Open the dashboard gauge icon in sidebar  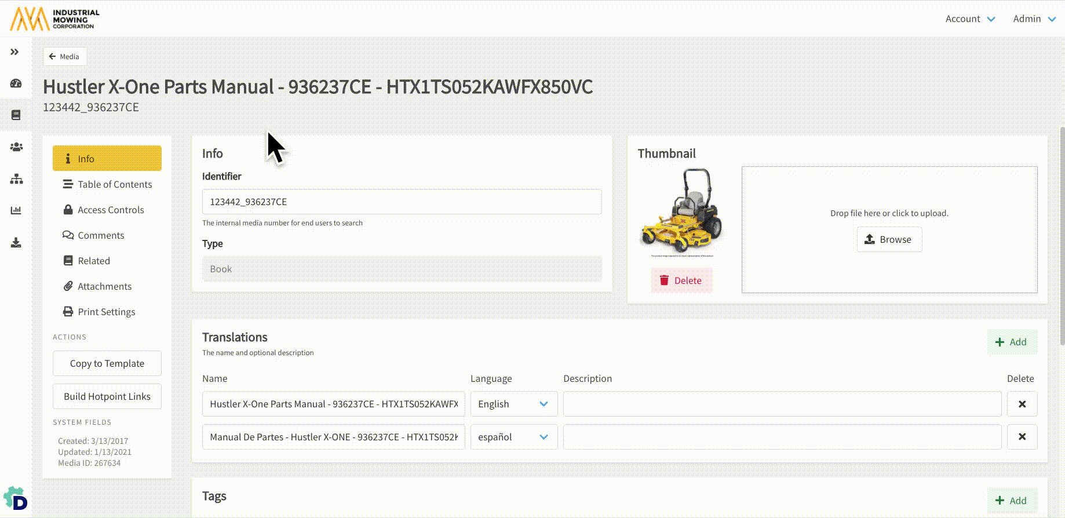(x=16, y=83)
